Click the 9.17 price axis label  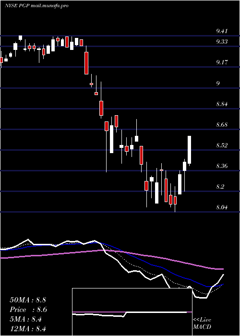(x=222, y=62)
